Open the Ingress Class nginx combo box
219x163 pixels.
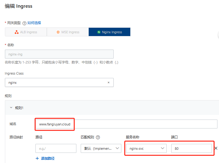[x=59, y=83]
